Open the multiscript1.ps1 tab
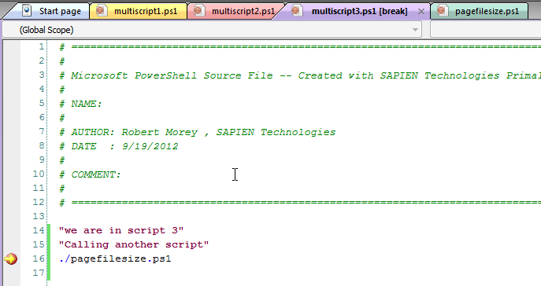The width and height of the screenshot is (541, 286). tap(139, 11)
